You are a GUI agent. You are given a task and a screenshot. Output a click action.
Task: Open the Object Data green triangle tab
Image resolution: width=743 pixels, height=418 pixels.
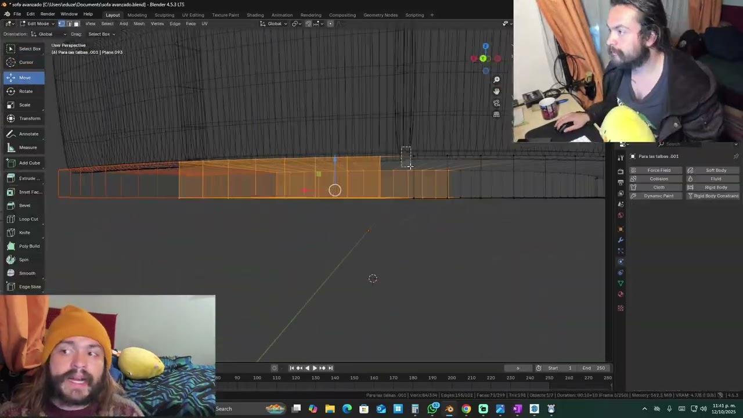pos(621,283)
